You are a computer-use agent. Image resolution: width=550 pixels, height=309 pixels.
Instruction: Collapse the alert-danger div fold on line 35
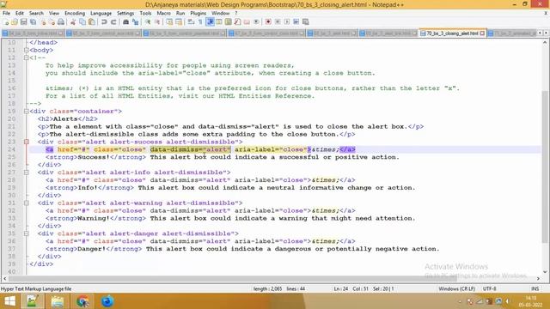click(x=27, y=233)
